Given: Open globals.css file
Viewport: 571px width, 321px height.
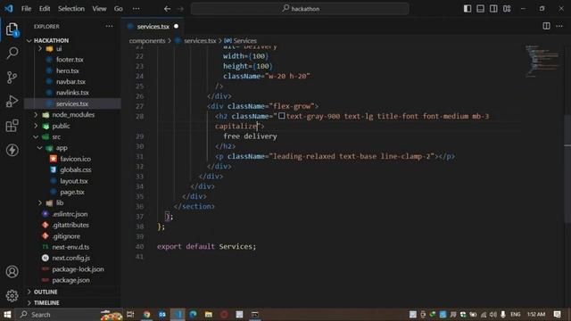Looking at the screenshot, I should 75,169.
